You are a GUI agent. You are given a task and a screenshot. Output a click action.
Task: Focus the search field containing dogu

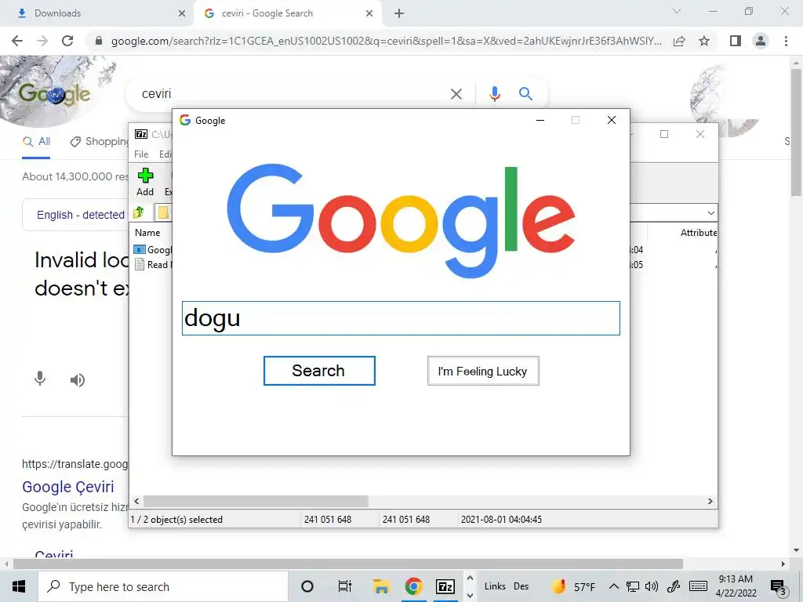(401, 318)
